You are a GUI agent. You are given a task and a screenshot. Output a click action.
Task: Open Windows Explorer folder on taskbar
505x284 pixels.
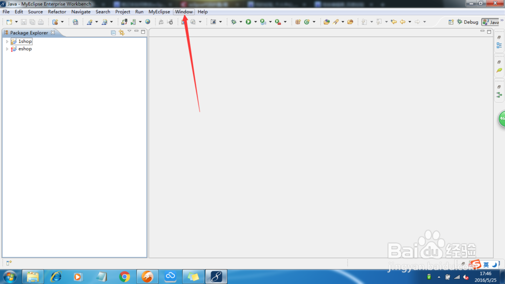[x=32, y=276]
